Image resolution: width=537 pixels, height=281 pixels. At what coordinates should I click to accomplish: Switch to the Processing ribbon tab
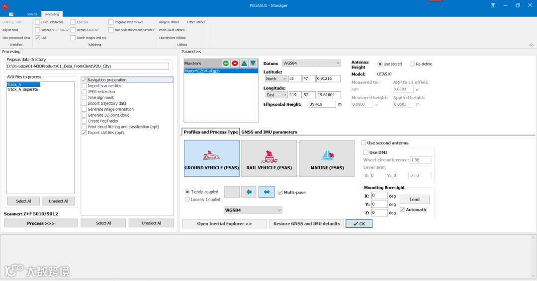click(x=51, y=14)
